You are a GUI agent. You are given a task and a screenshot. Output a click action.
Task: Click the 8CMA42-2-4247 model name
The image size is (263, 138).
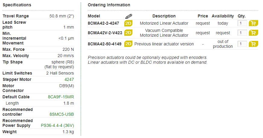click(103, 23)
